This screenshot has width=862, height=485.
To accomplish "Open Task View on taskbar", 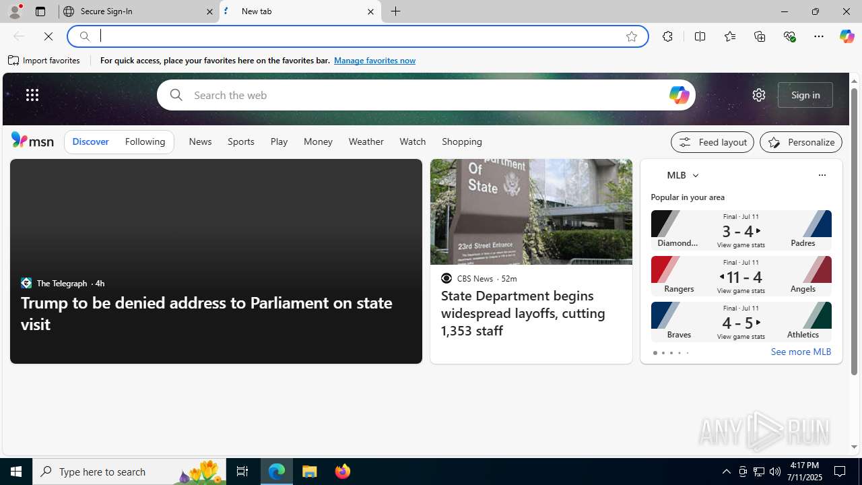I will pyautogui.click(x=242, y=472).
